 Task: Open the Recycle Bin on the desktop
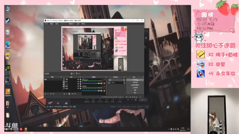coord(8,34)
